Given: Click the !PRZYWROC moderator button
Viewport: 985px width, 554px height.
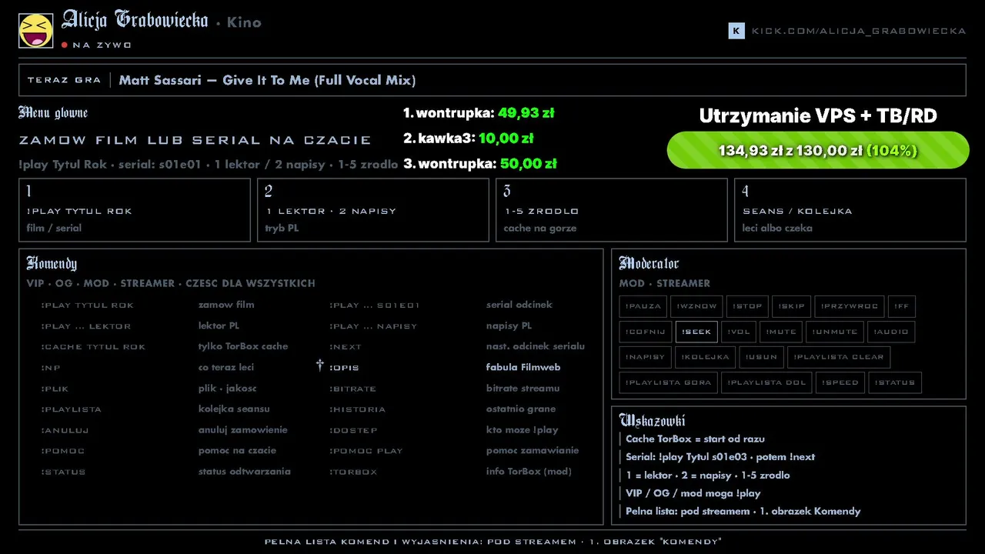Looking at the screenshot, I should 850,306.
